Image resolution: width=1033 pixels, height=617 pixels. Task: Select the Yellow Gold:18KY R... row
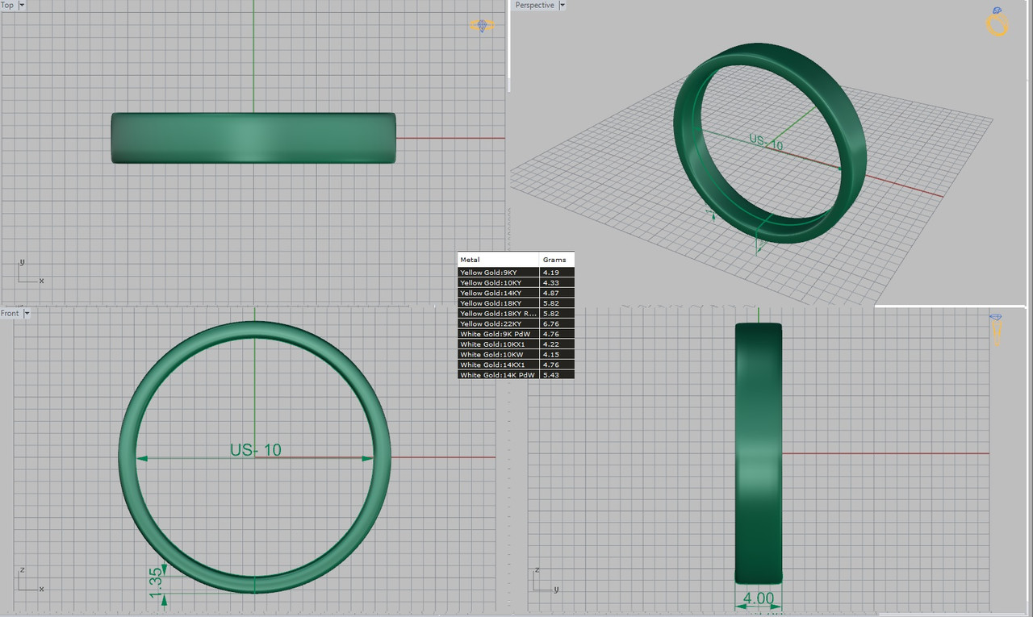516,314
